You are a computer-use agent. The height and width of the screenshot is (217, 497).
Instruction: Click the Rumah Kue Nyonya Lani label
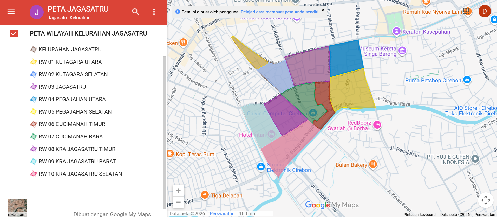tap(433, 12)
